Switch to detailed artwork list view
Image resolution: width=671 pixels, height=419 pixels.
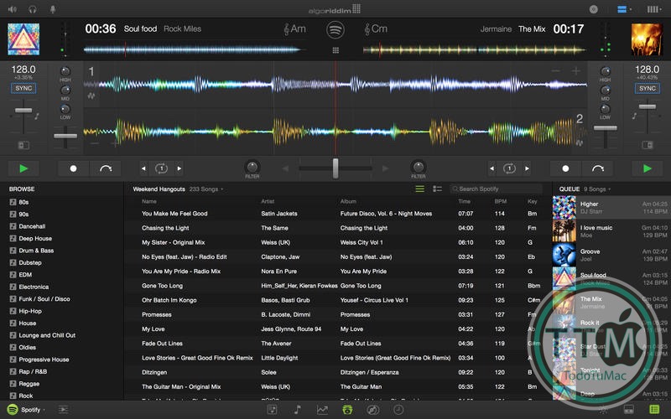click(437, 189)
